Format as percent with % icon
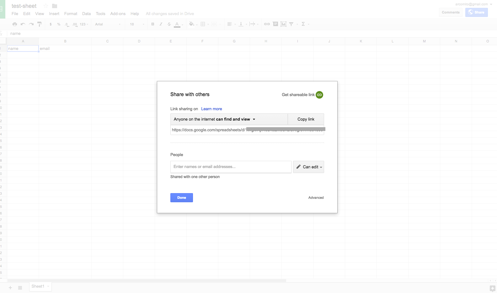 pyautogui.click(x=59, y=24)
